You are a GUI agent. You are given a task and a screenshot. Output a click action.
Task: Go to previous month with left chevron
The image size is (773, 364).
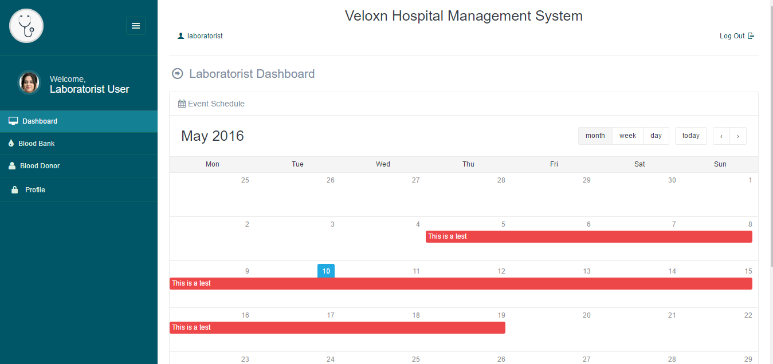click(x=721, y=136)
